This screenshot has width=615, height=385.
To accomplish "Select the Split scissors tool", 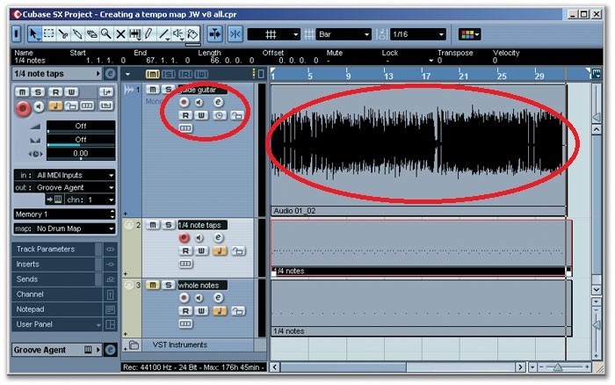I will click(x=62, y=34).
